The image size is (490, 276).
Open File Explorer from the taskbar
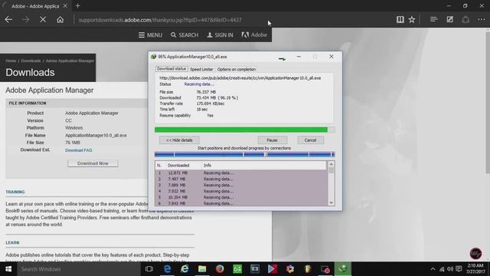202,269
